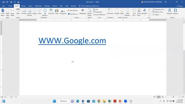
Task: Switch to the Home tab
Action: 10,6
